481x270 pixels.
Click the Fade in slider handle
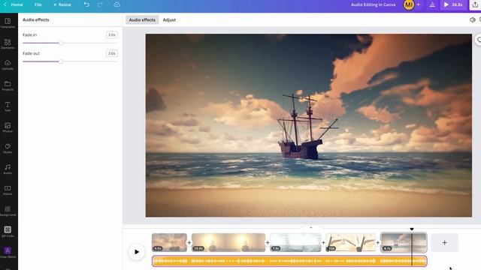point(61,43)
